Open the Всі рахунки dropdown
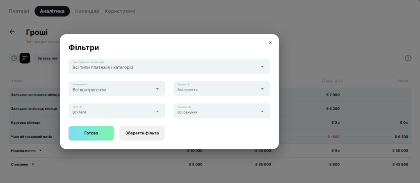The width and height of the screenshot is (420, 183). [222, 111]
